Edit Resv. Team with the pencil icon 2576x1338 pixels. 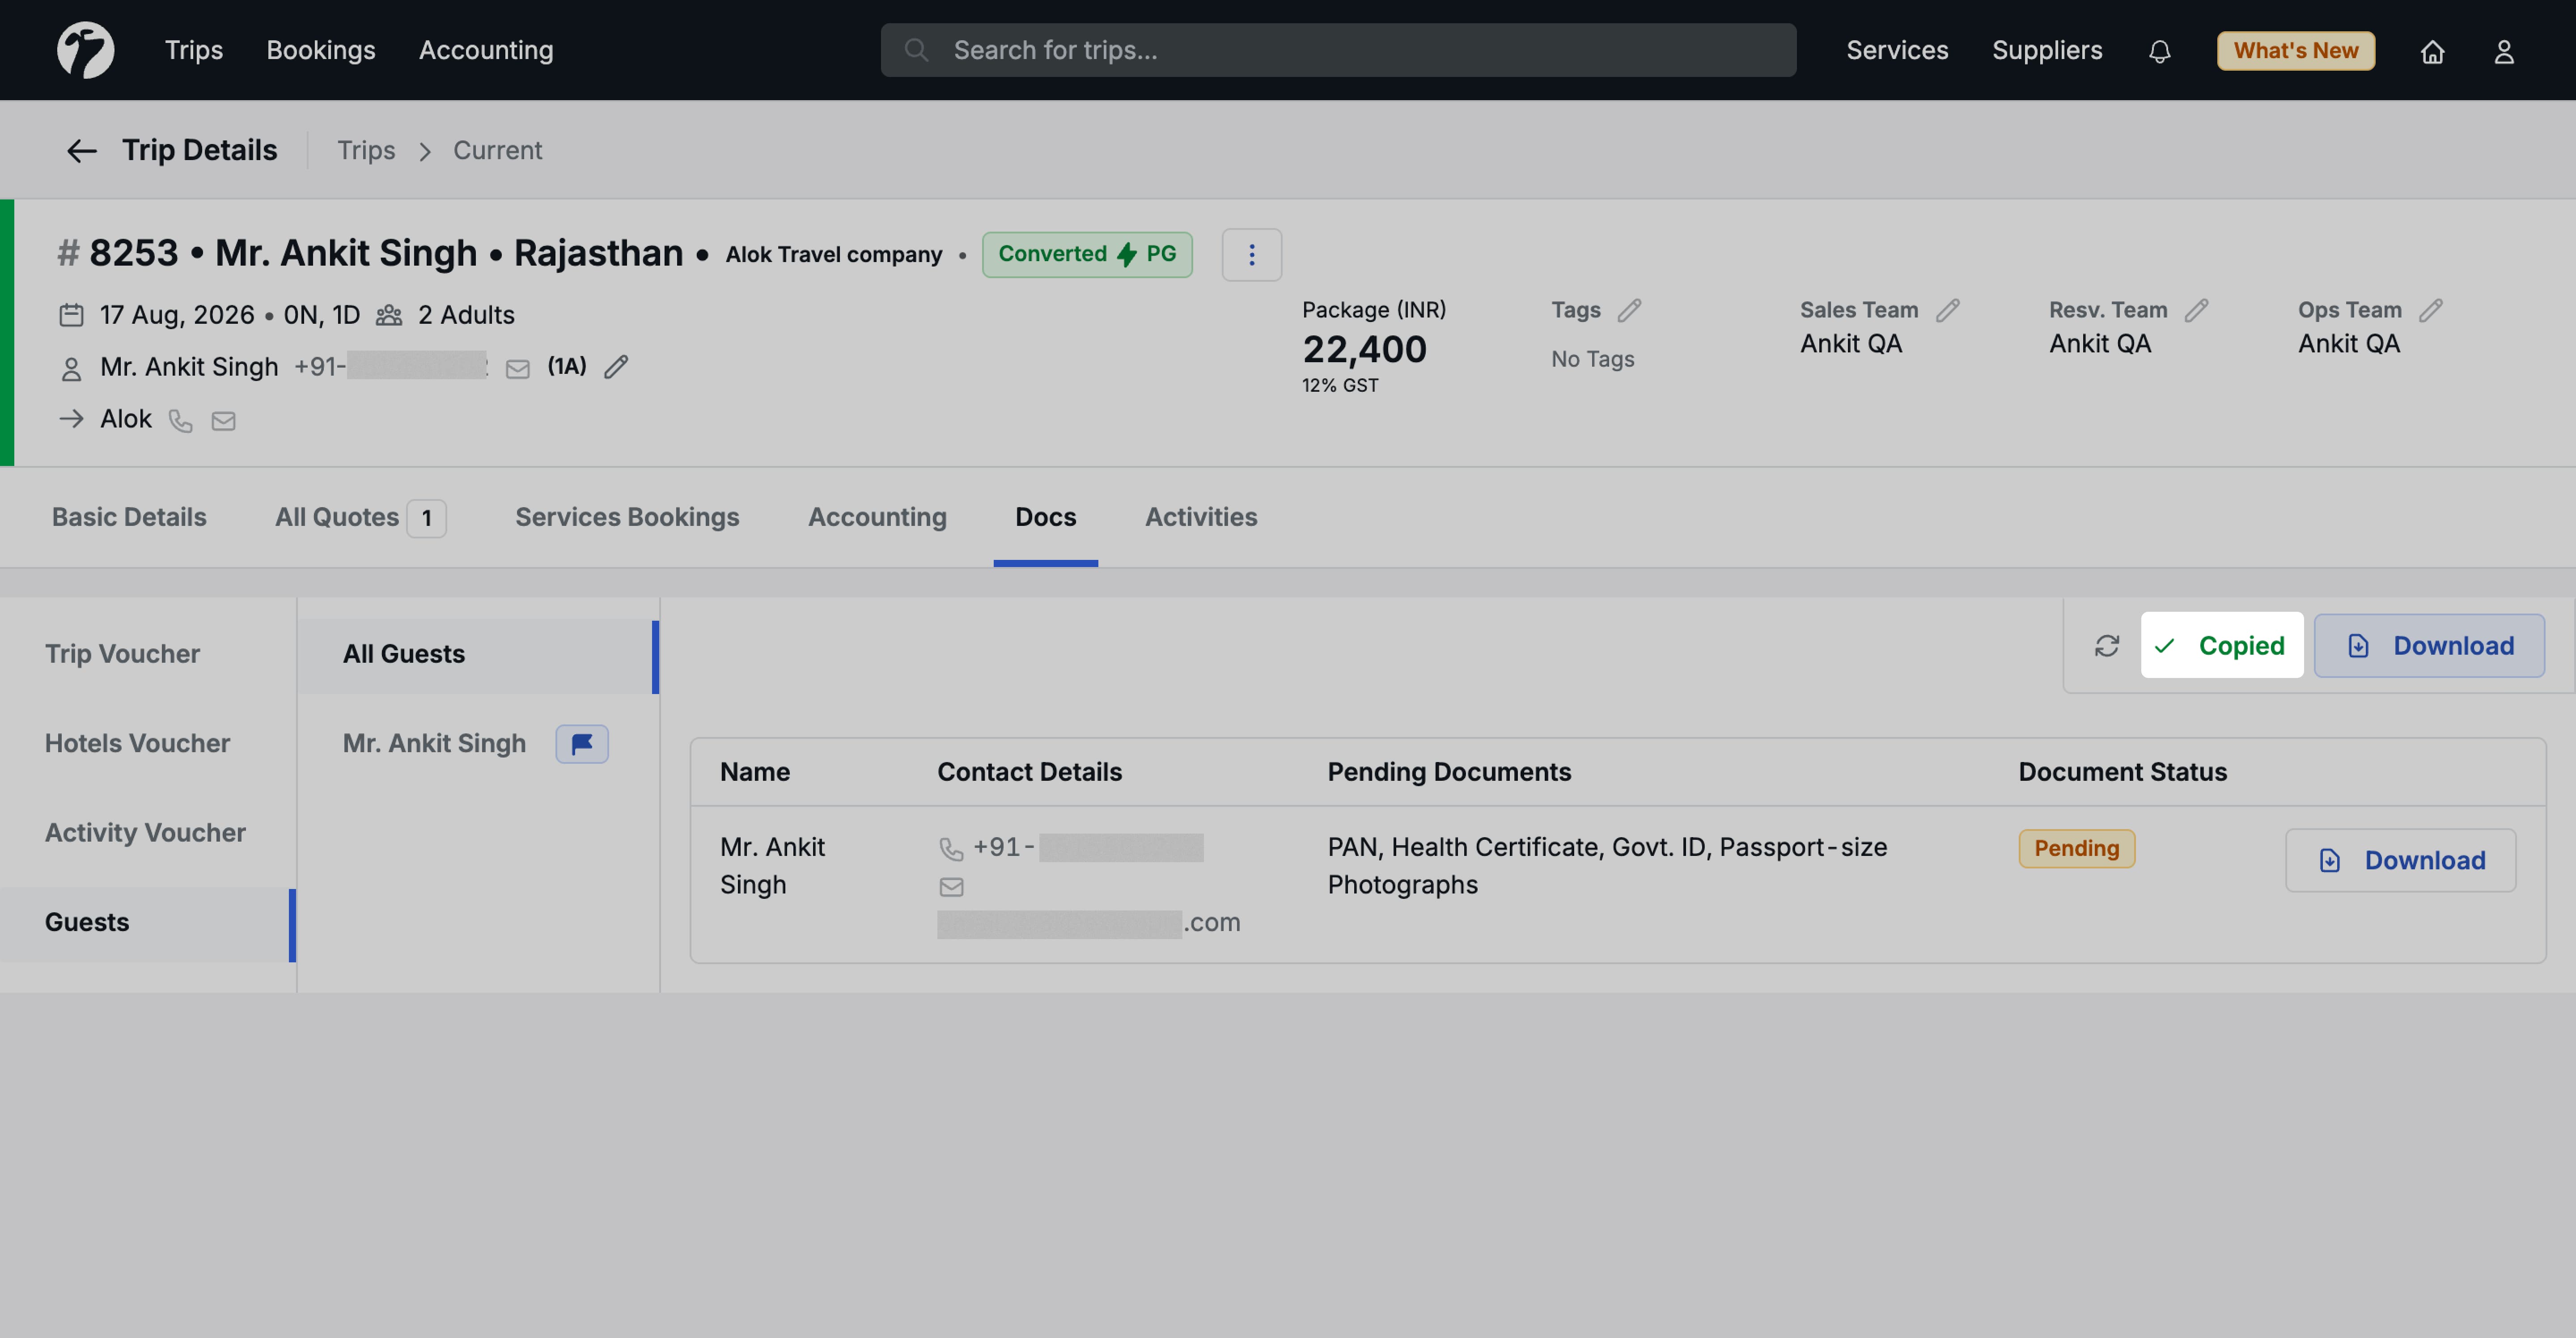pyautogui.click(x=2196, y=311)
